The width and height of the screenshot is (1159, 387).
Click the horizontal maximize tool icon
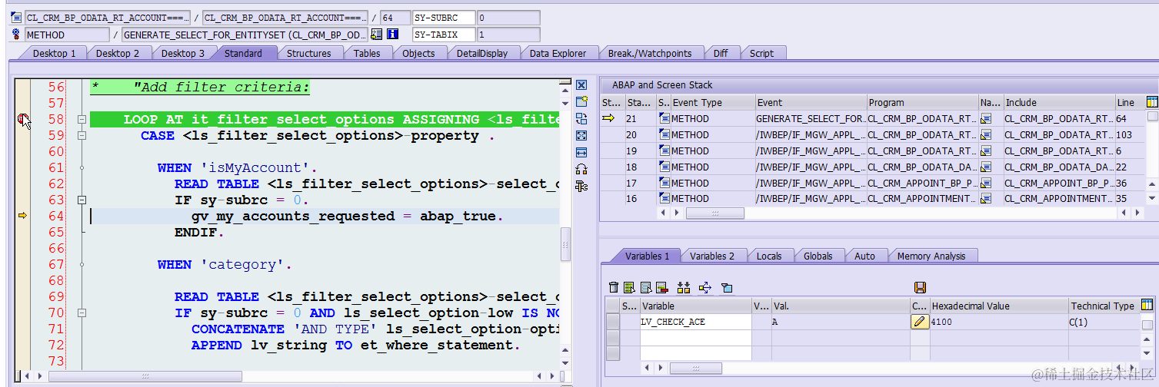pyautogui.click(x=581, y=152)
